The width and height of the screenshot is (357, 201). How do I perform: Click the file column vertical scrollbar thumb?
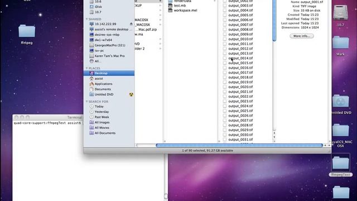click(274, 20)
